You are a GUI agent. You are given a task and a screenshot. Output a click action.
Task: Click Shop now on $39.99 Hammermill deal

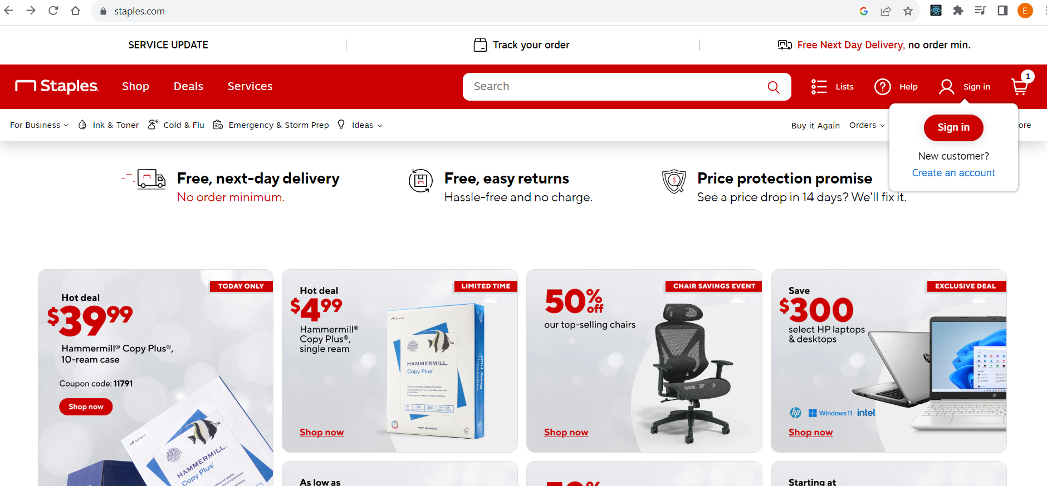coord(86,407)
